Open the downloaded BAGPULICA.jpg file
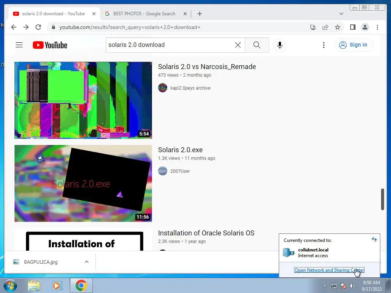391x293 pixels. coord(40,262)
